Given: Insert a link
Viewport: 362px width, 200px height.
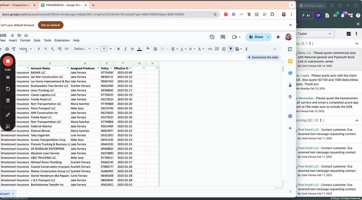Looking at the screenshot, I should (210, 49).
